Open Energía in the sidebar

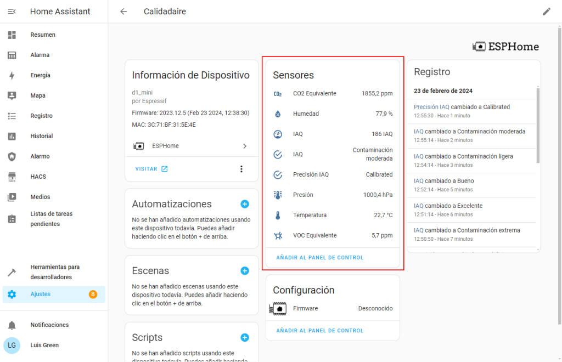41,75
